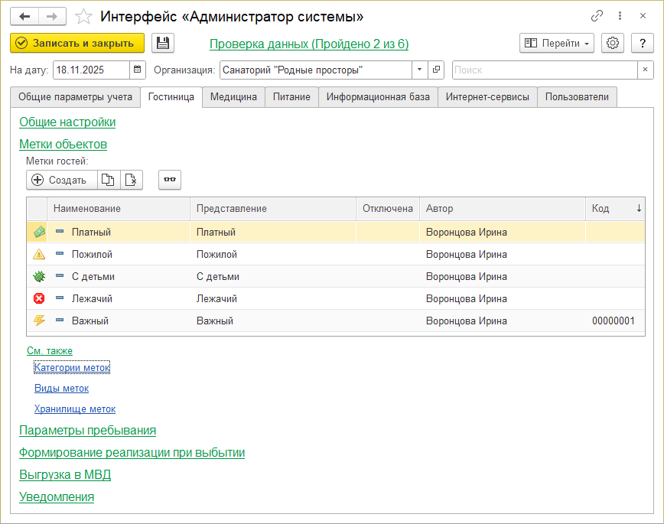Image resolution: width=664 pixels, height=524 pixels.
Task: Mark selected guest tag for deletion
Action: pyautogui.click(x=132, y=180)
